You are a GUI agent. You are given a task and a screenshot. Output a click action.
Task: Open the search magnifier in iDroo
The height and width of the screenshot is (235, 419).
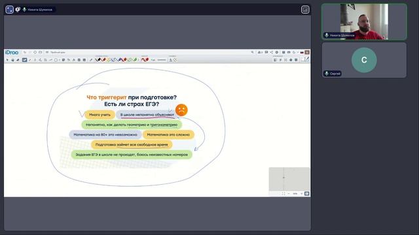[252, 52]
